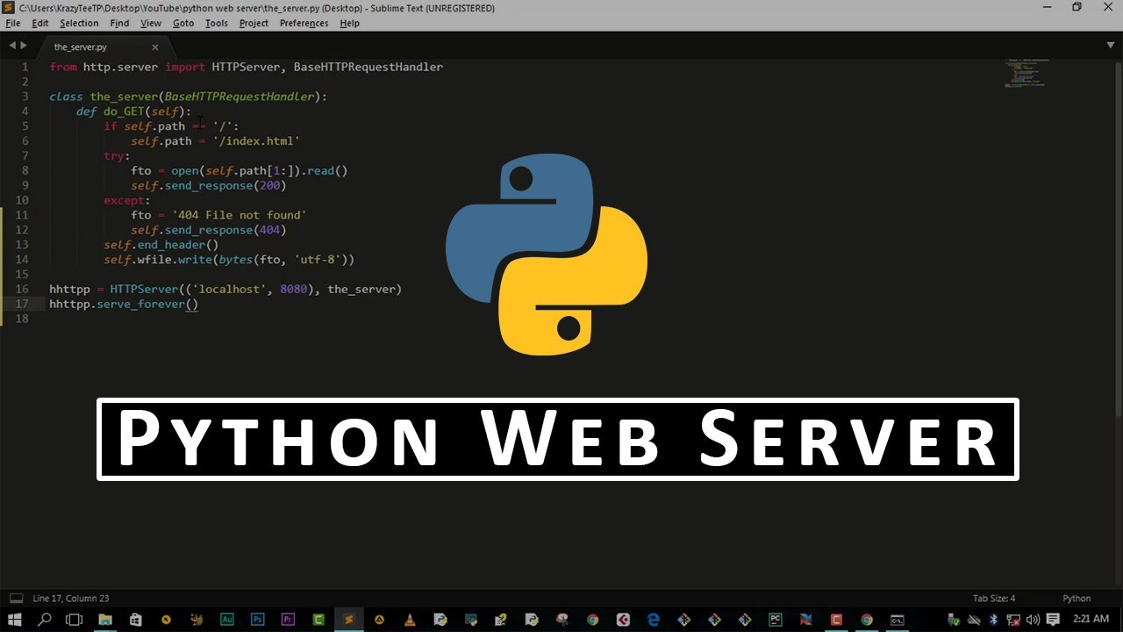The height and width of the screenshot is (632, 1123).
Task: Open the panel switcher icon in status bar
Action: pos(14,599)
